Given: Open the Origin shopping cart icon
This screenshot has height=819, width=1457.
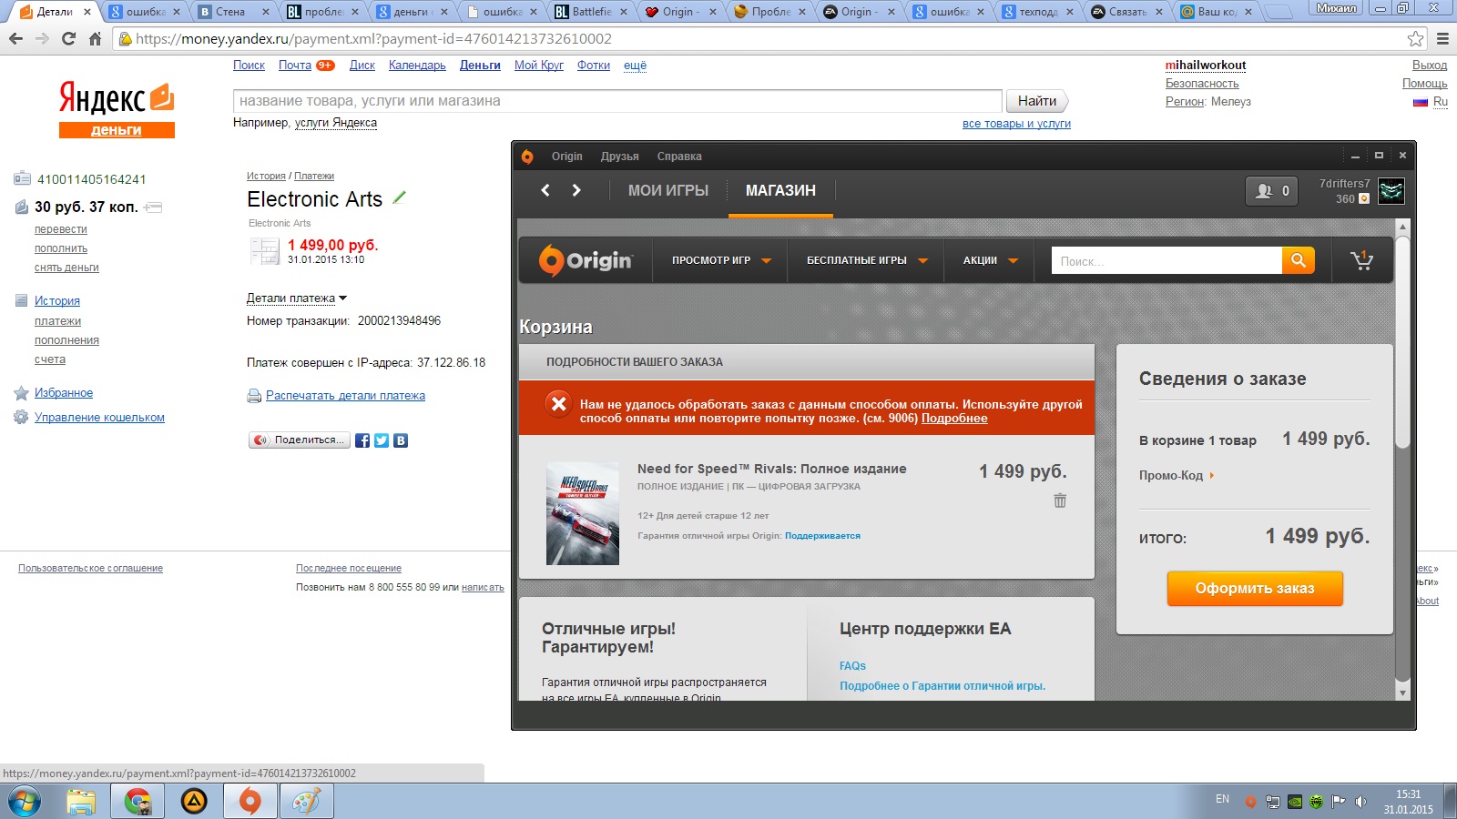Looking at the screenshot, I should [x=1361, y=260].
